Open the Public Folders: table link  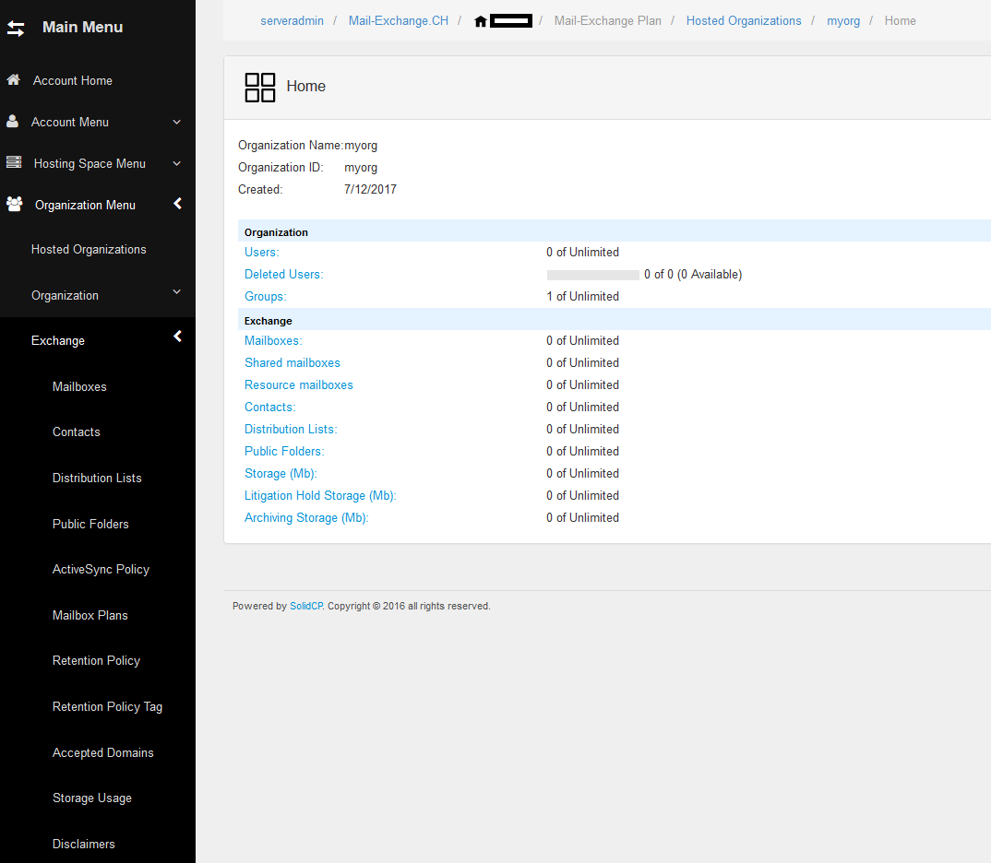(x=284, y=451)
